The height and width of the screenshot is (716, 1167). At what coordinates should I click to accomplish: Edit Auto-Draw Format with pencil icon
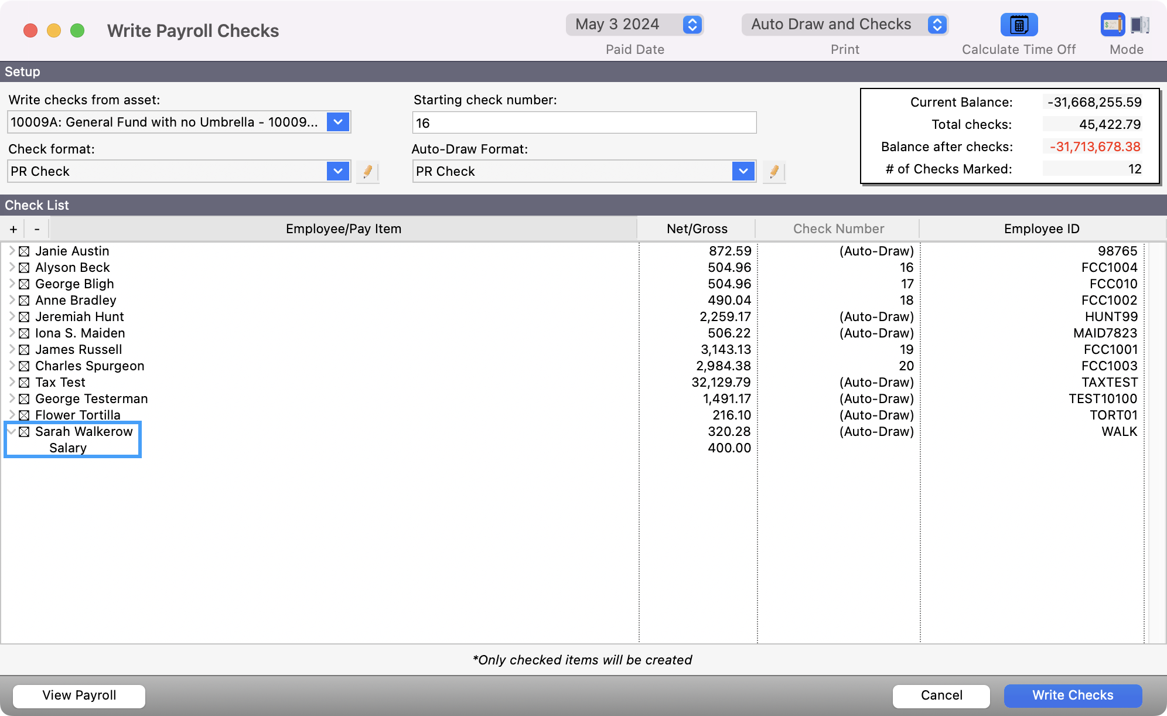[774, 172]
